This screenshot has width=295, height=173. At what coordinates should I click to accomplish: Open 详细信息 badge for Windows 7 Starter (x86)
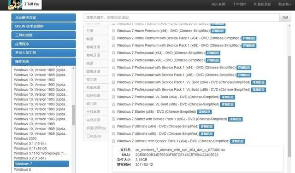click(x=204, y=112)
